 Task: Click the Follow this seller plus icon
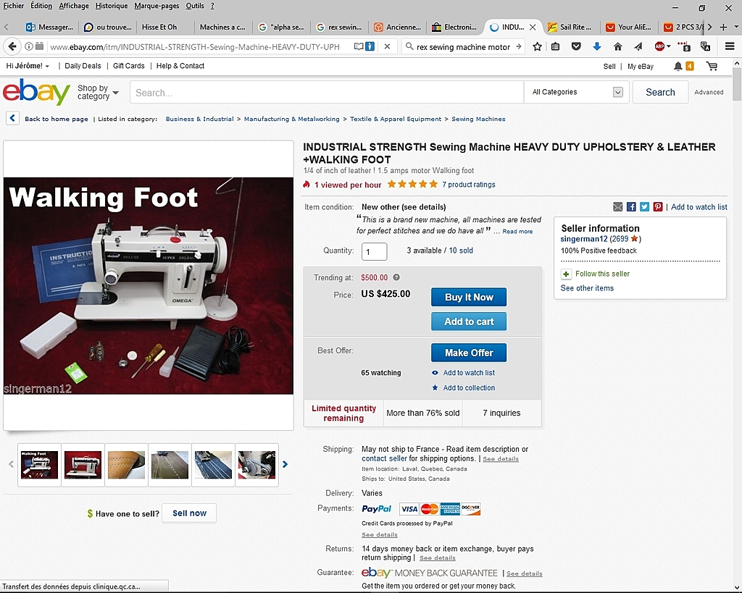click(566, 274)
